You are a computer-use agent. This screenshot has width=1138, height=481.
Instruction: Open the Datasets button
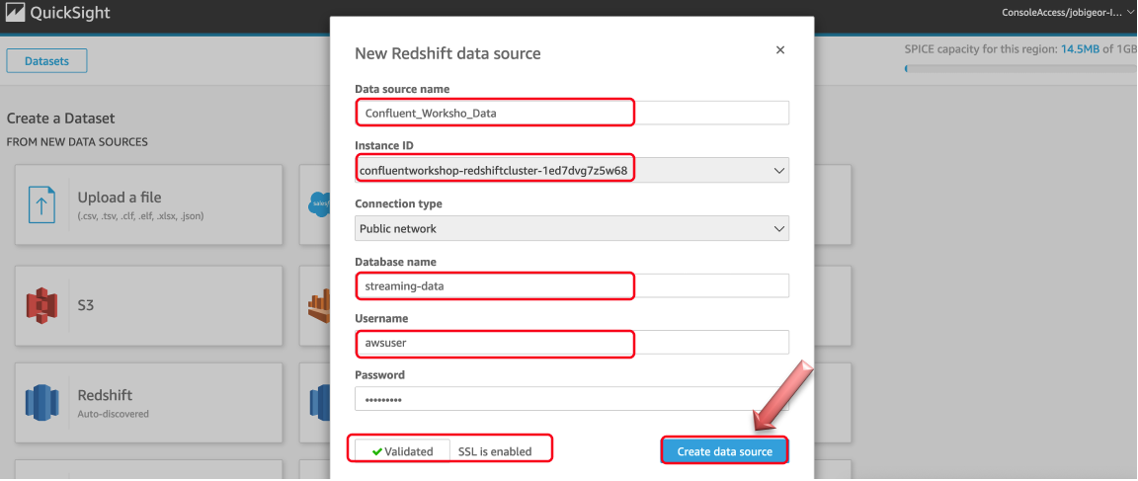(46, 61)
